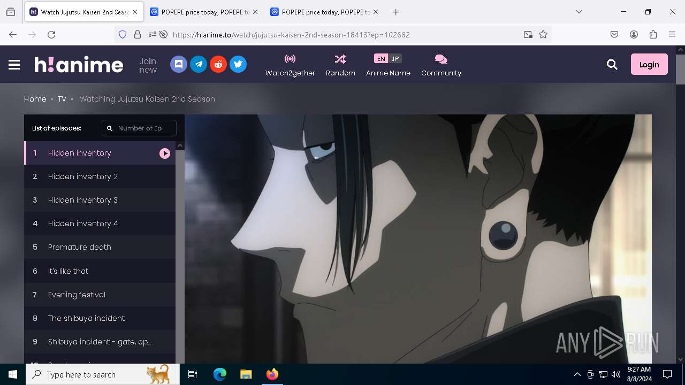Open the list all tabs dropdown
Viewport: 685px width, 385px height.
pyautogui.click(x=579, y=12)
